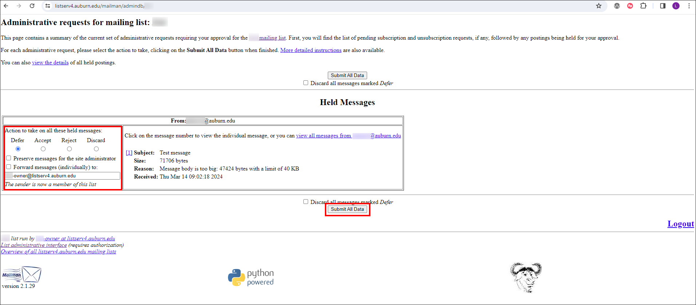Reload the page with the refresh icon
Viewport: 696px width, 305px height.
tap(32, 6)
